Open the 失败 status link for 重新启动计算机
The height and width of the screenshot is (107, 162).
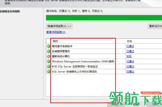(x=129, y=56)
